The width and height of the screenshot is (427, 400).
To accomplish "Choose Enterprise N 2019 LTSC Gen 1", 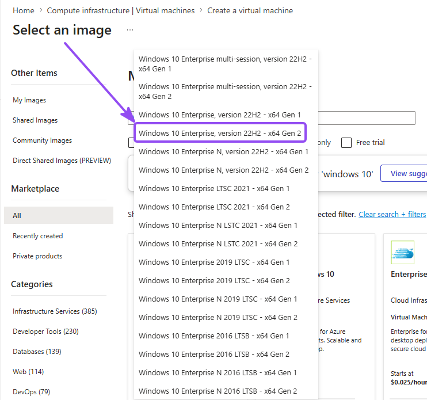I will 226,299.
